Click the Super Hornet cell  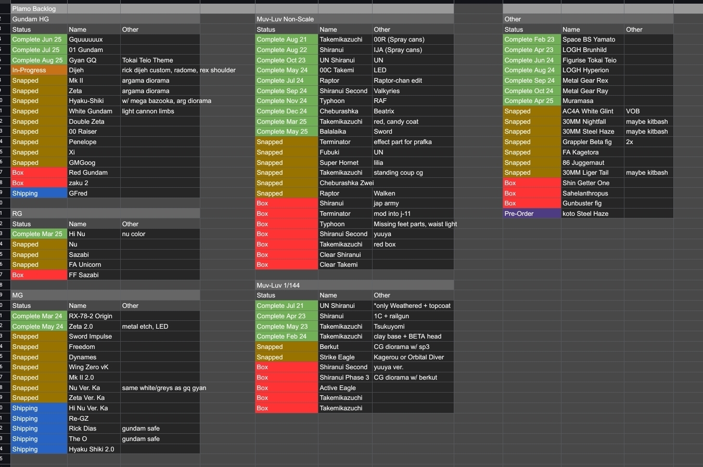(345, 163)
